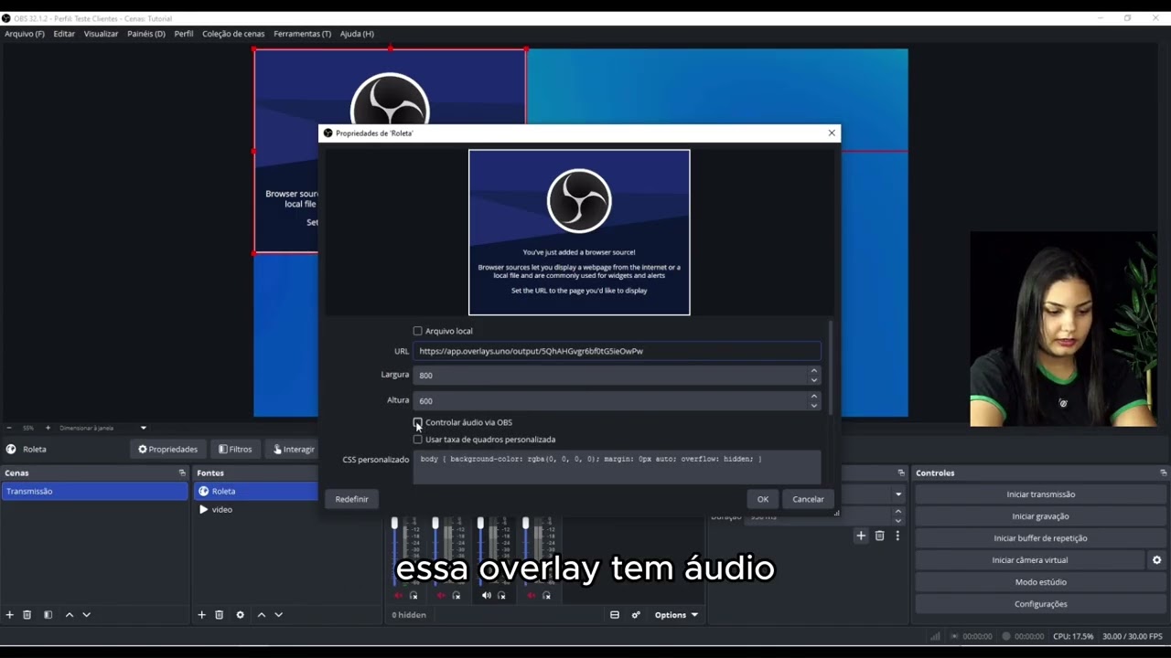The width and height of the screenshot is (1171, 658).
Task: Click Iniciar buffer de repetição
Action: click(1040, 538)
